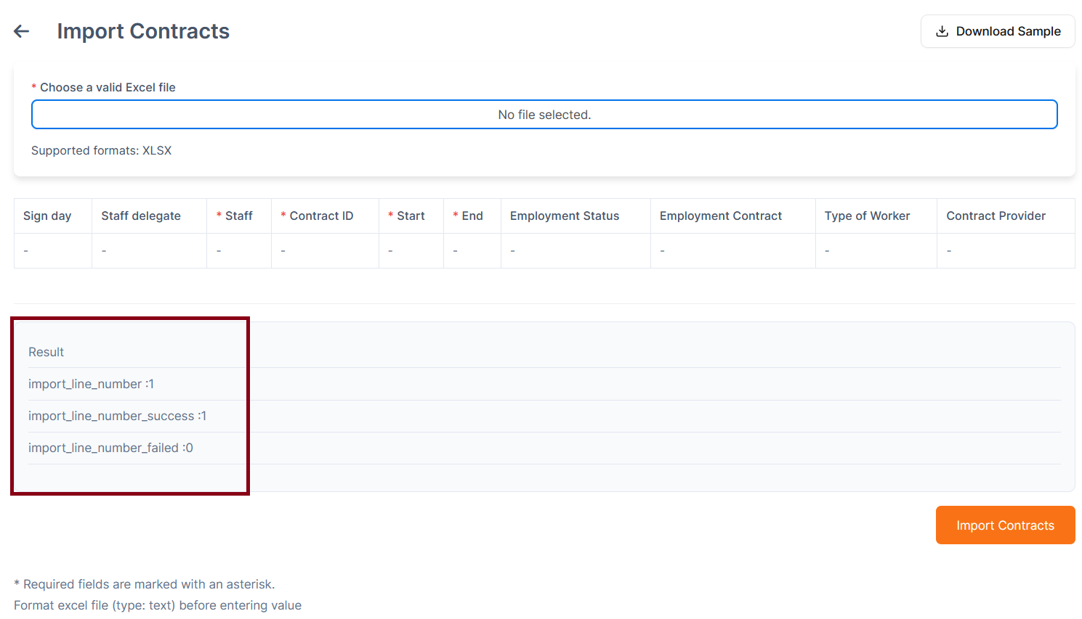Select the import_line_number_success result row

click(117, 416)
